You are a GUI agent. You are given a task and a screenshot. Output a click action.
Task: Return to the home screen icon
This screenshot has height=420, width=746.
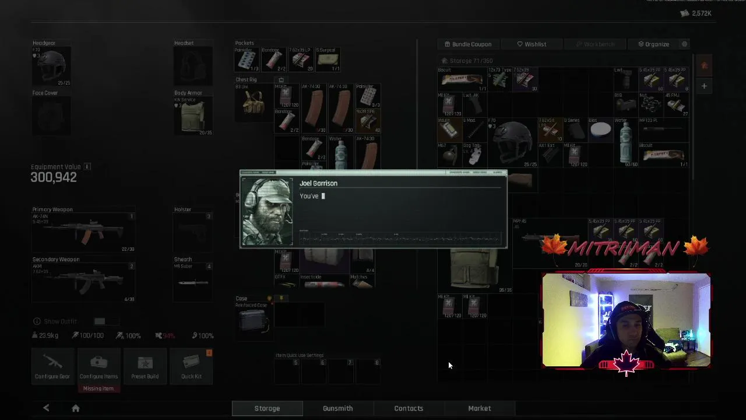coord(75,408)
